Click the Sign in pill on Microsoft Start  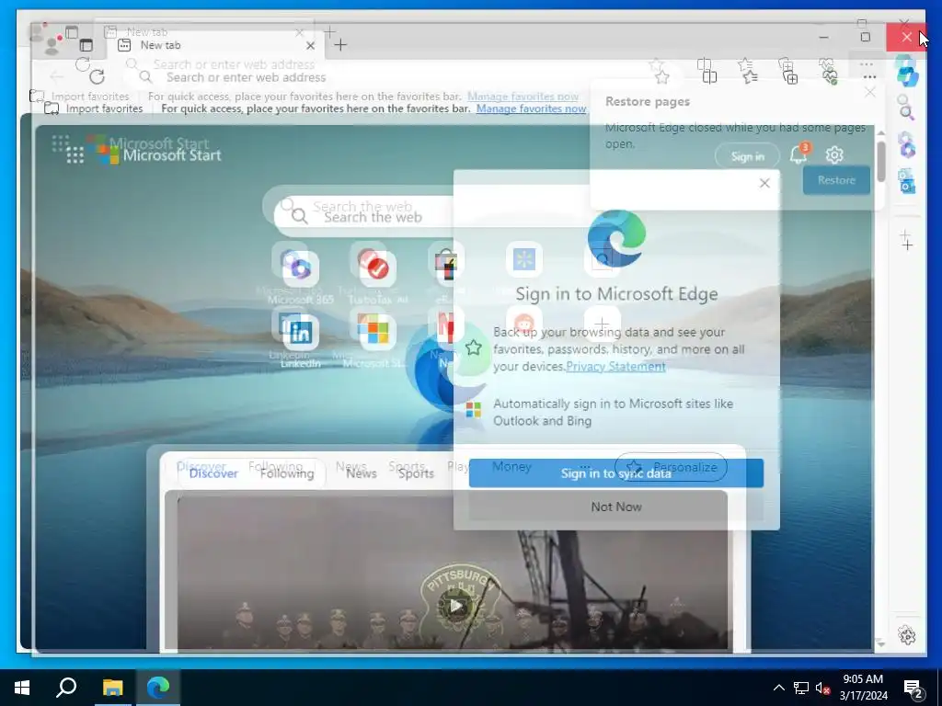pyautogui.click(x=747, y=156)
